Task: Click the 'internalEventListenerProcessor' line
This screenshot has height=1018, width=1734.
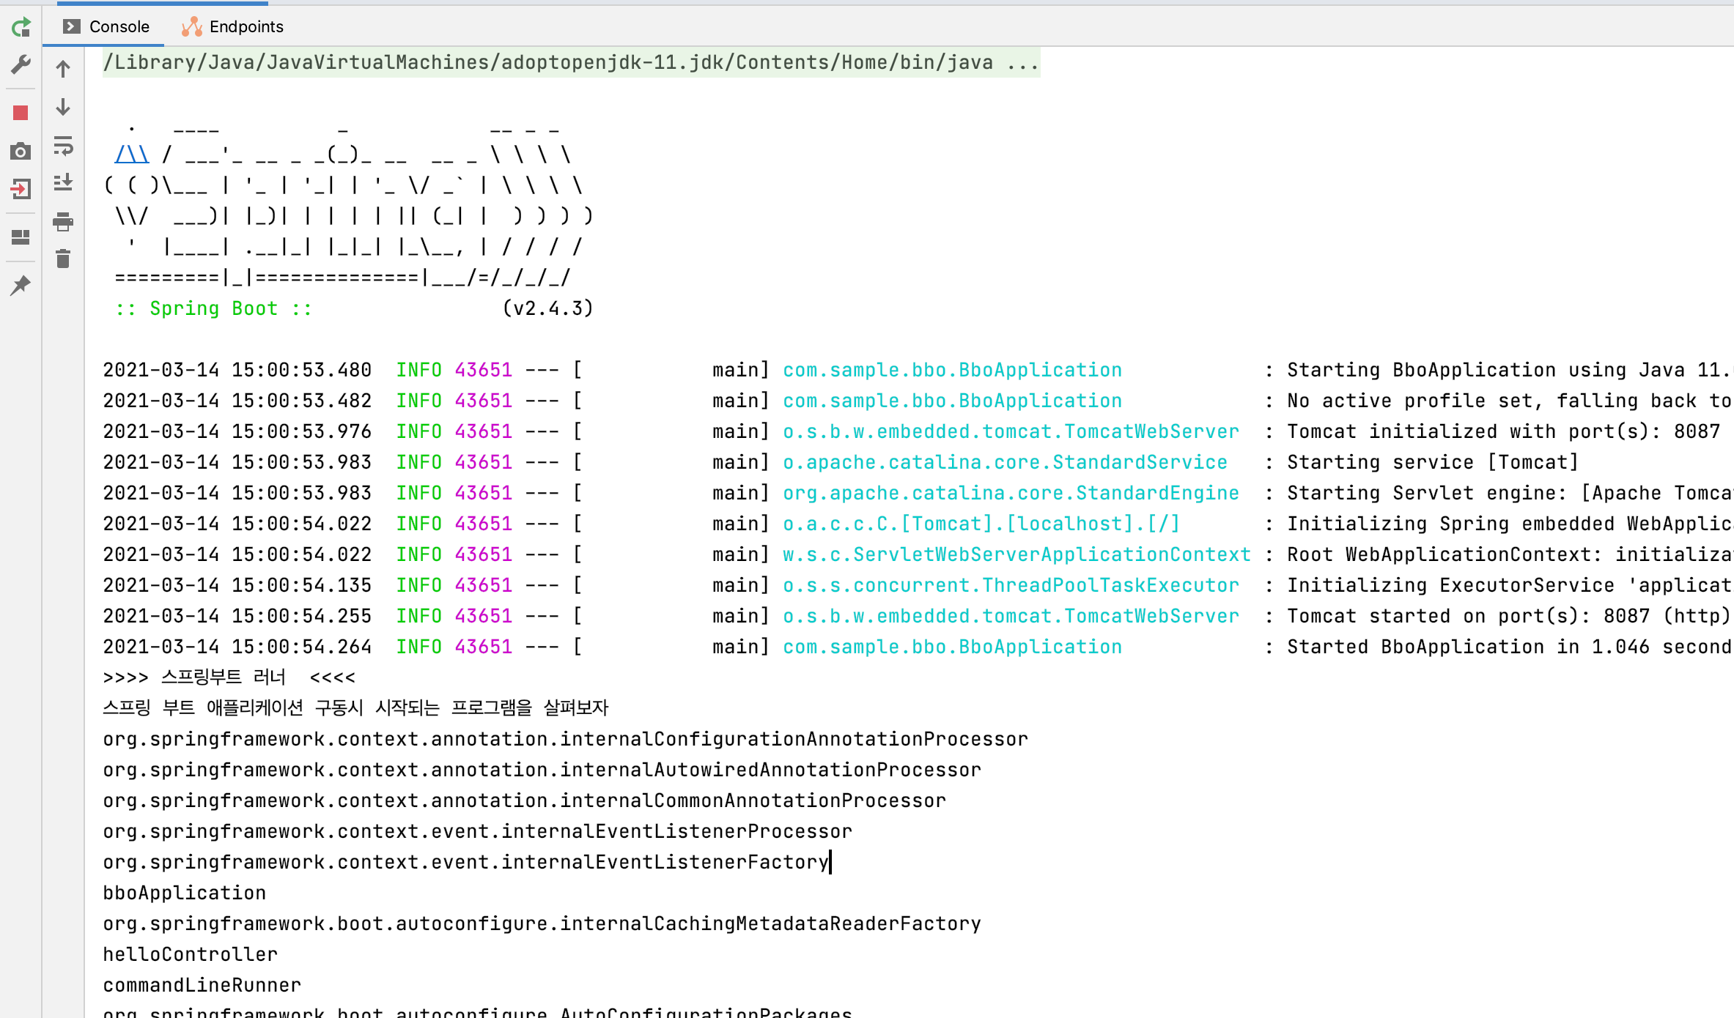Action: pyautogui.click(x=478, y=831)
